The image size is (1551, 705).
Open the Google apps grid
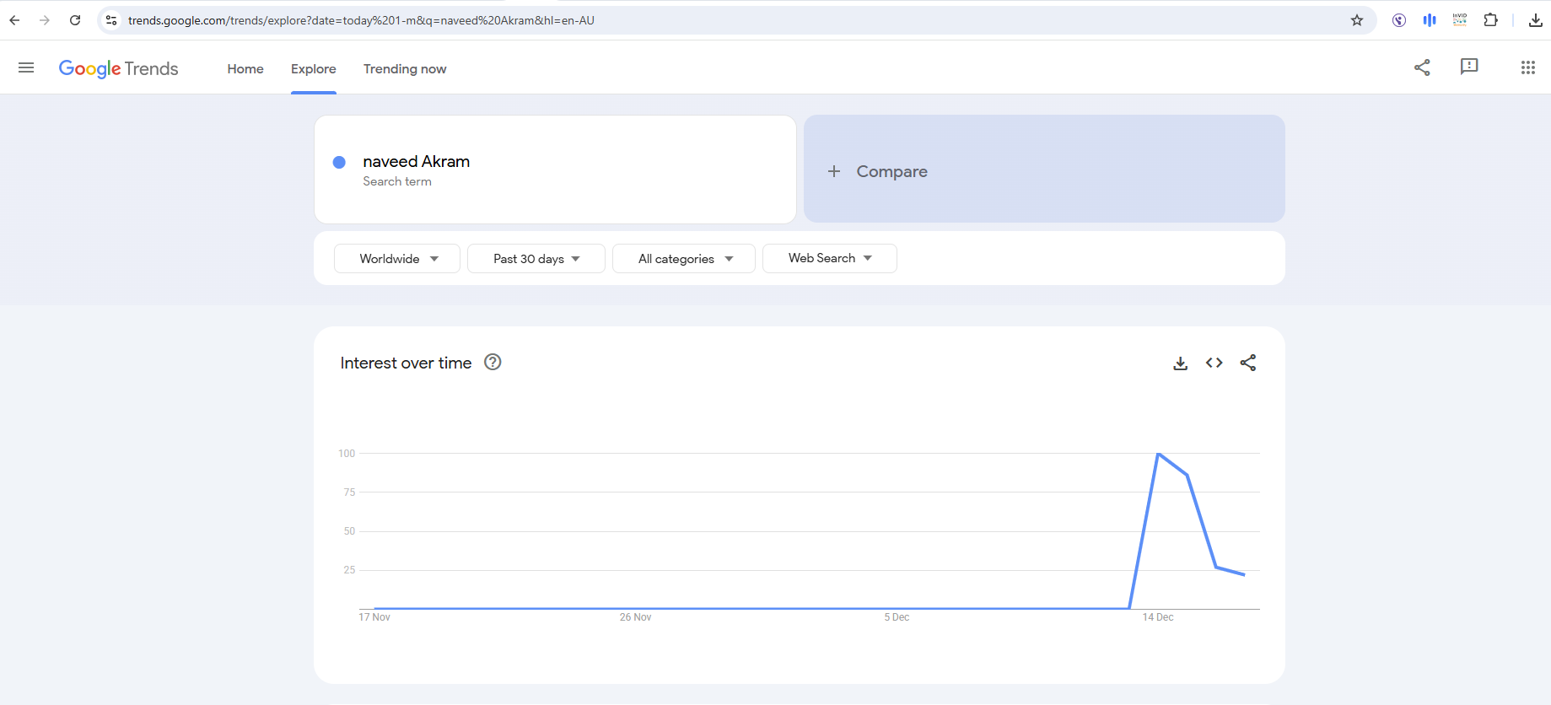tap(1527, 67)
